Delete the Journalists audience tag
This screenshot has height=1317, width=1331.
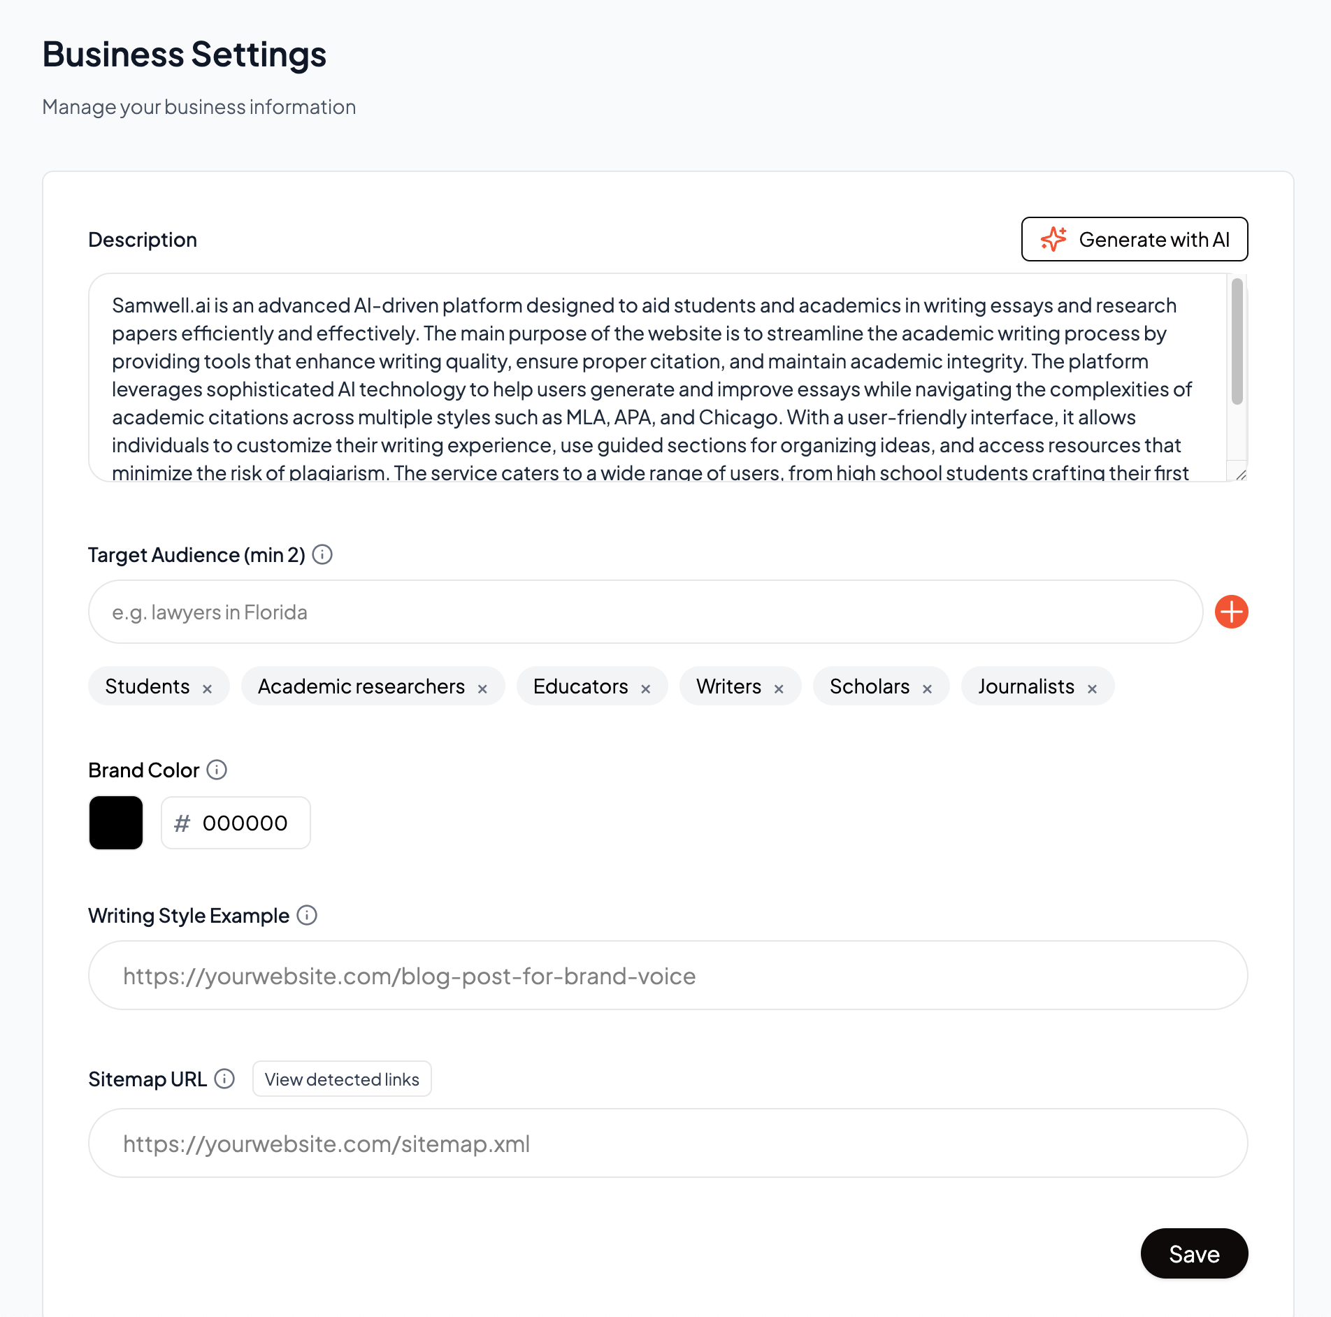(1092, 689)
